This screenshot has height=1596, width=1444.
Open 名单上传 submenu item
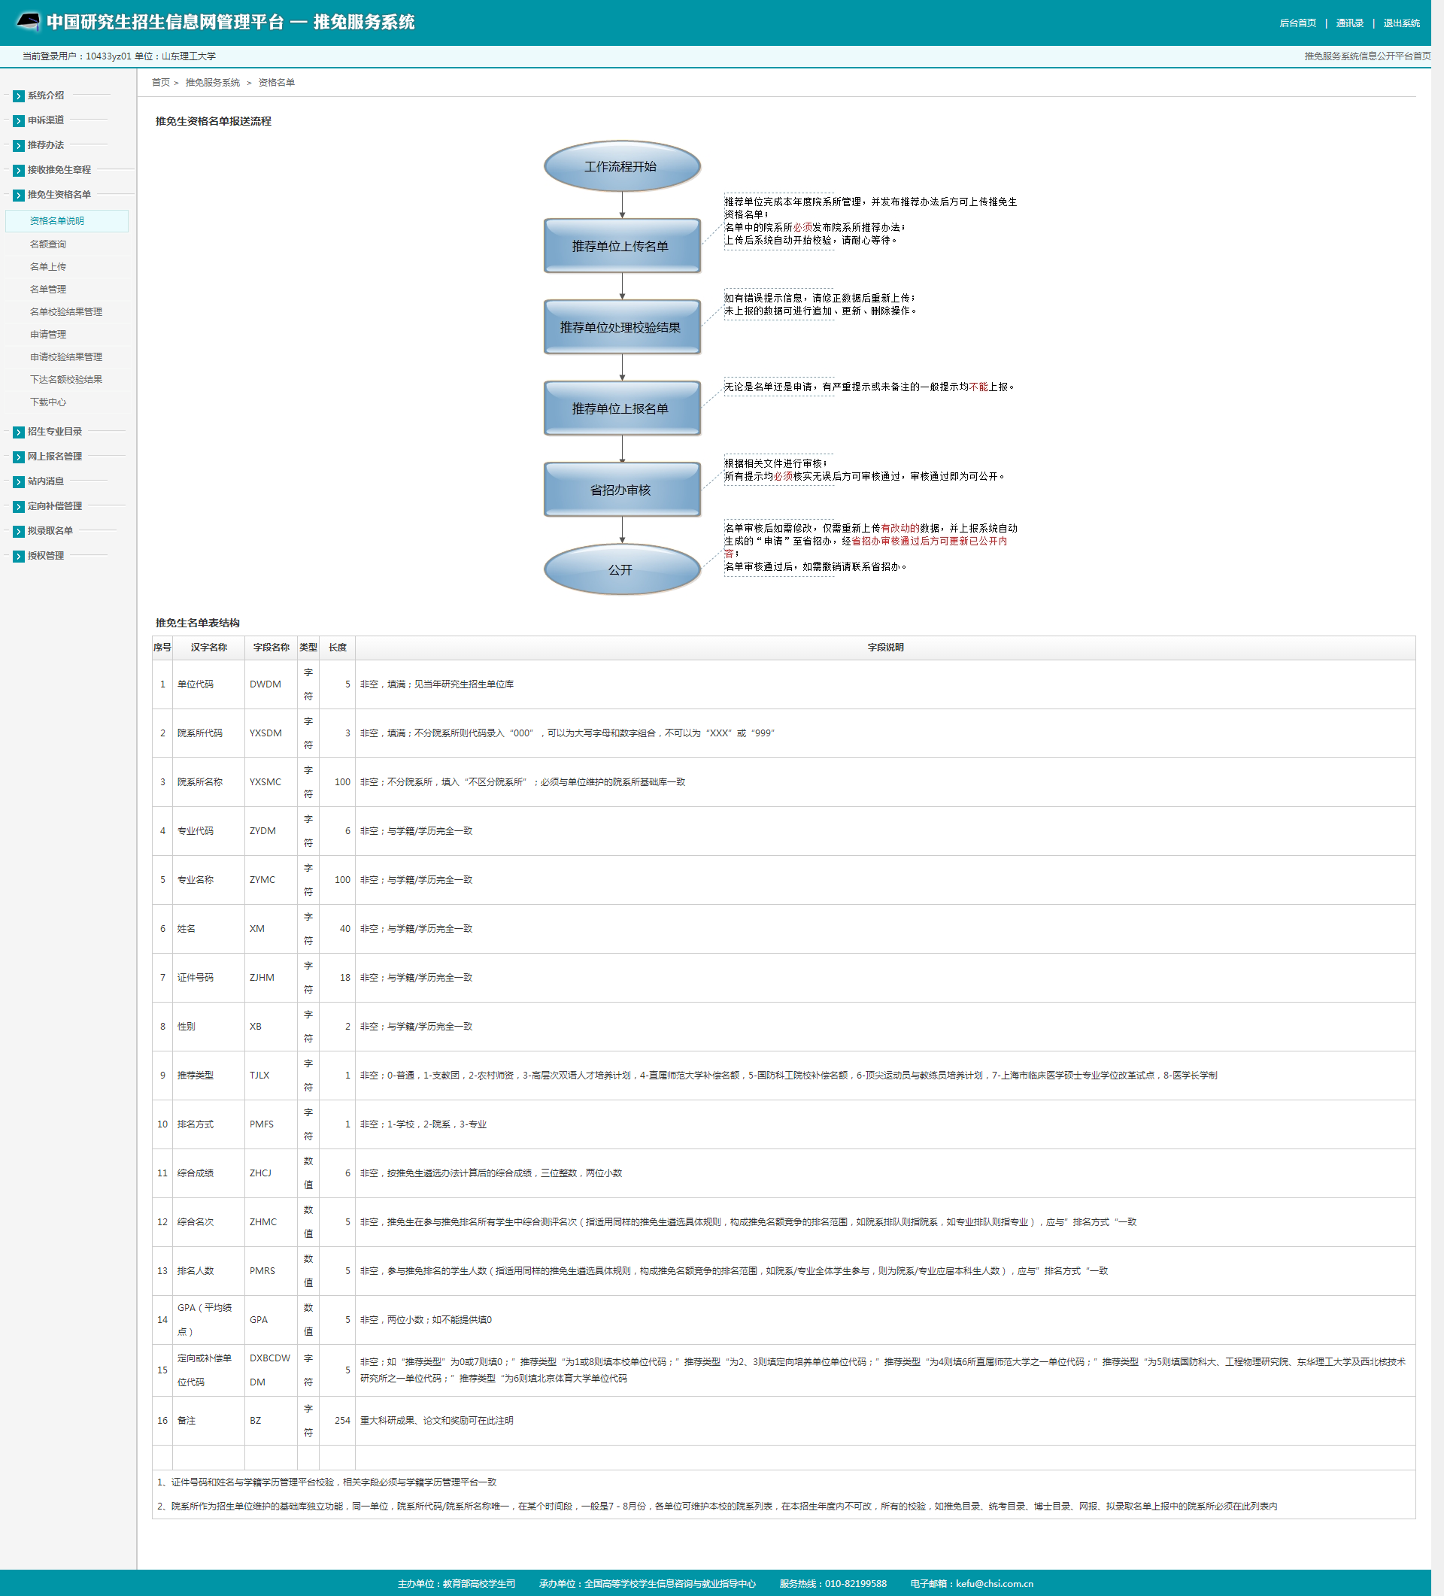click(48, 267)
